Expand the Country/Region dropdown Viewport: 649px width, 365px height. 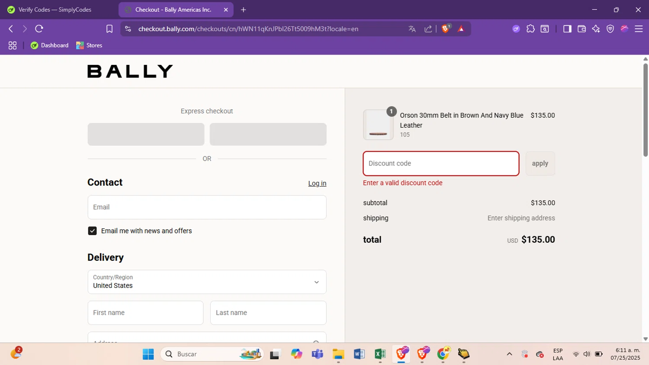(x=207, y=282)
